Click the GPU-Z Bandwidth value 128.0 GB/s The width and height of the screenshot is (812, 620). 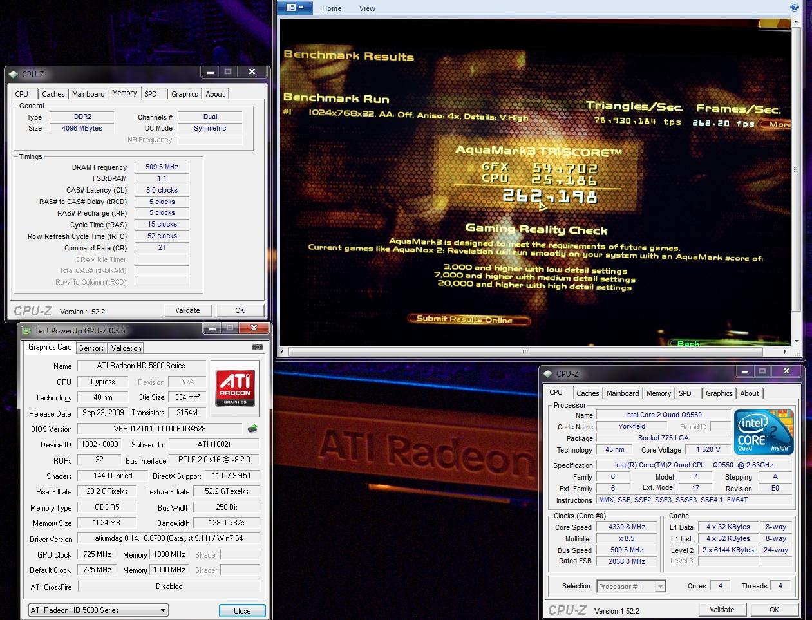pyautogui.click(x=227, y=523)
